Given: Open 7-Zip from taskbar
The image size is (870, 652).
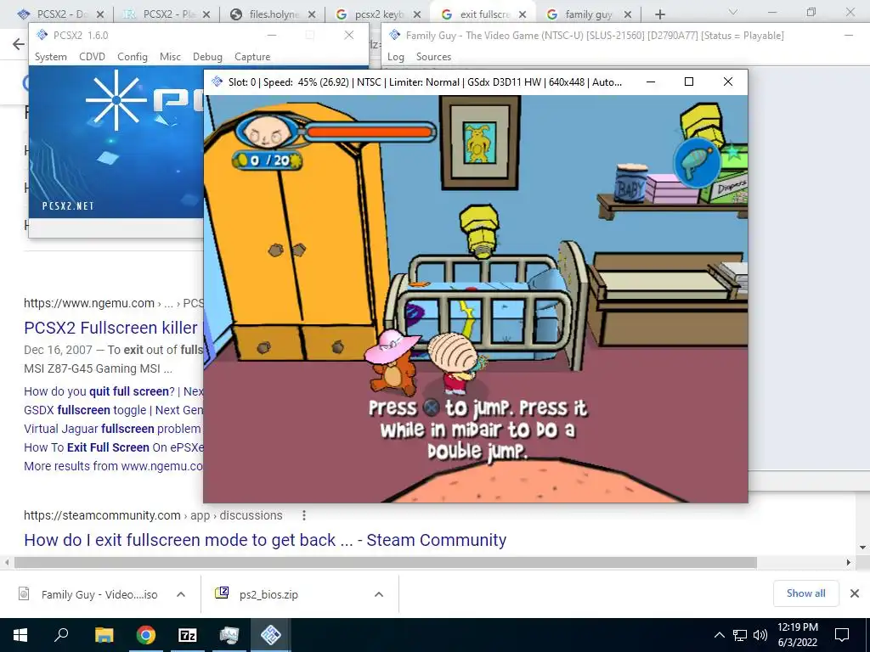Looking at the screenshot, I should (188, 635).
